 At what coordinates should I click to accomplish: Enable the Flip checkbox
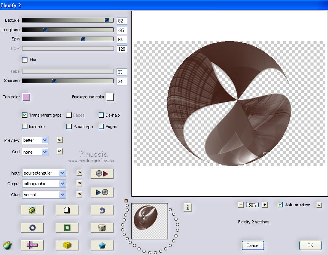[25, 60]
